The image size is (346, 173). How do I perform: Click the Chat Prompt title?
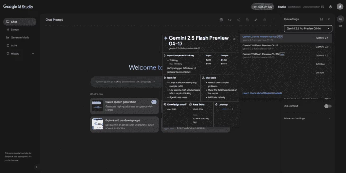tap(54, 20)
